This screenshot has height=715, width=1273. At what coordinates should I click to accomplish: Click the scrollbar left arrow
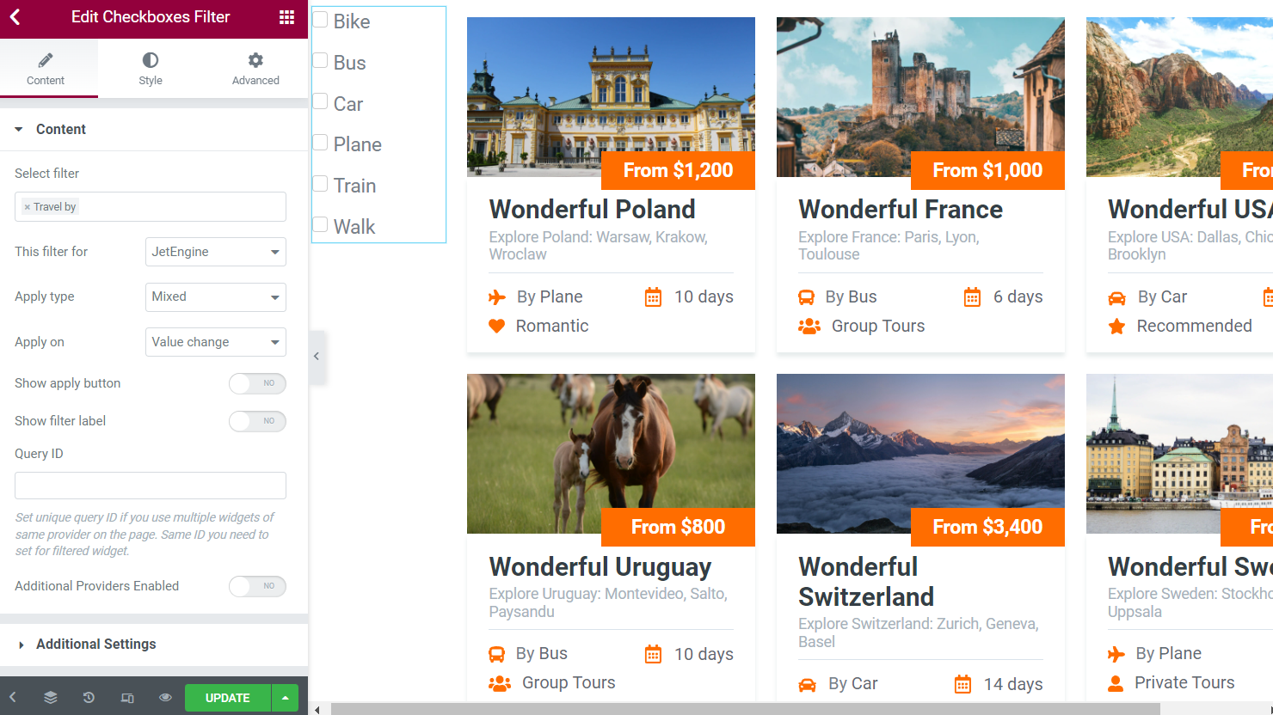click(x=317, y=710)
